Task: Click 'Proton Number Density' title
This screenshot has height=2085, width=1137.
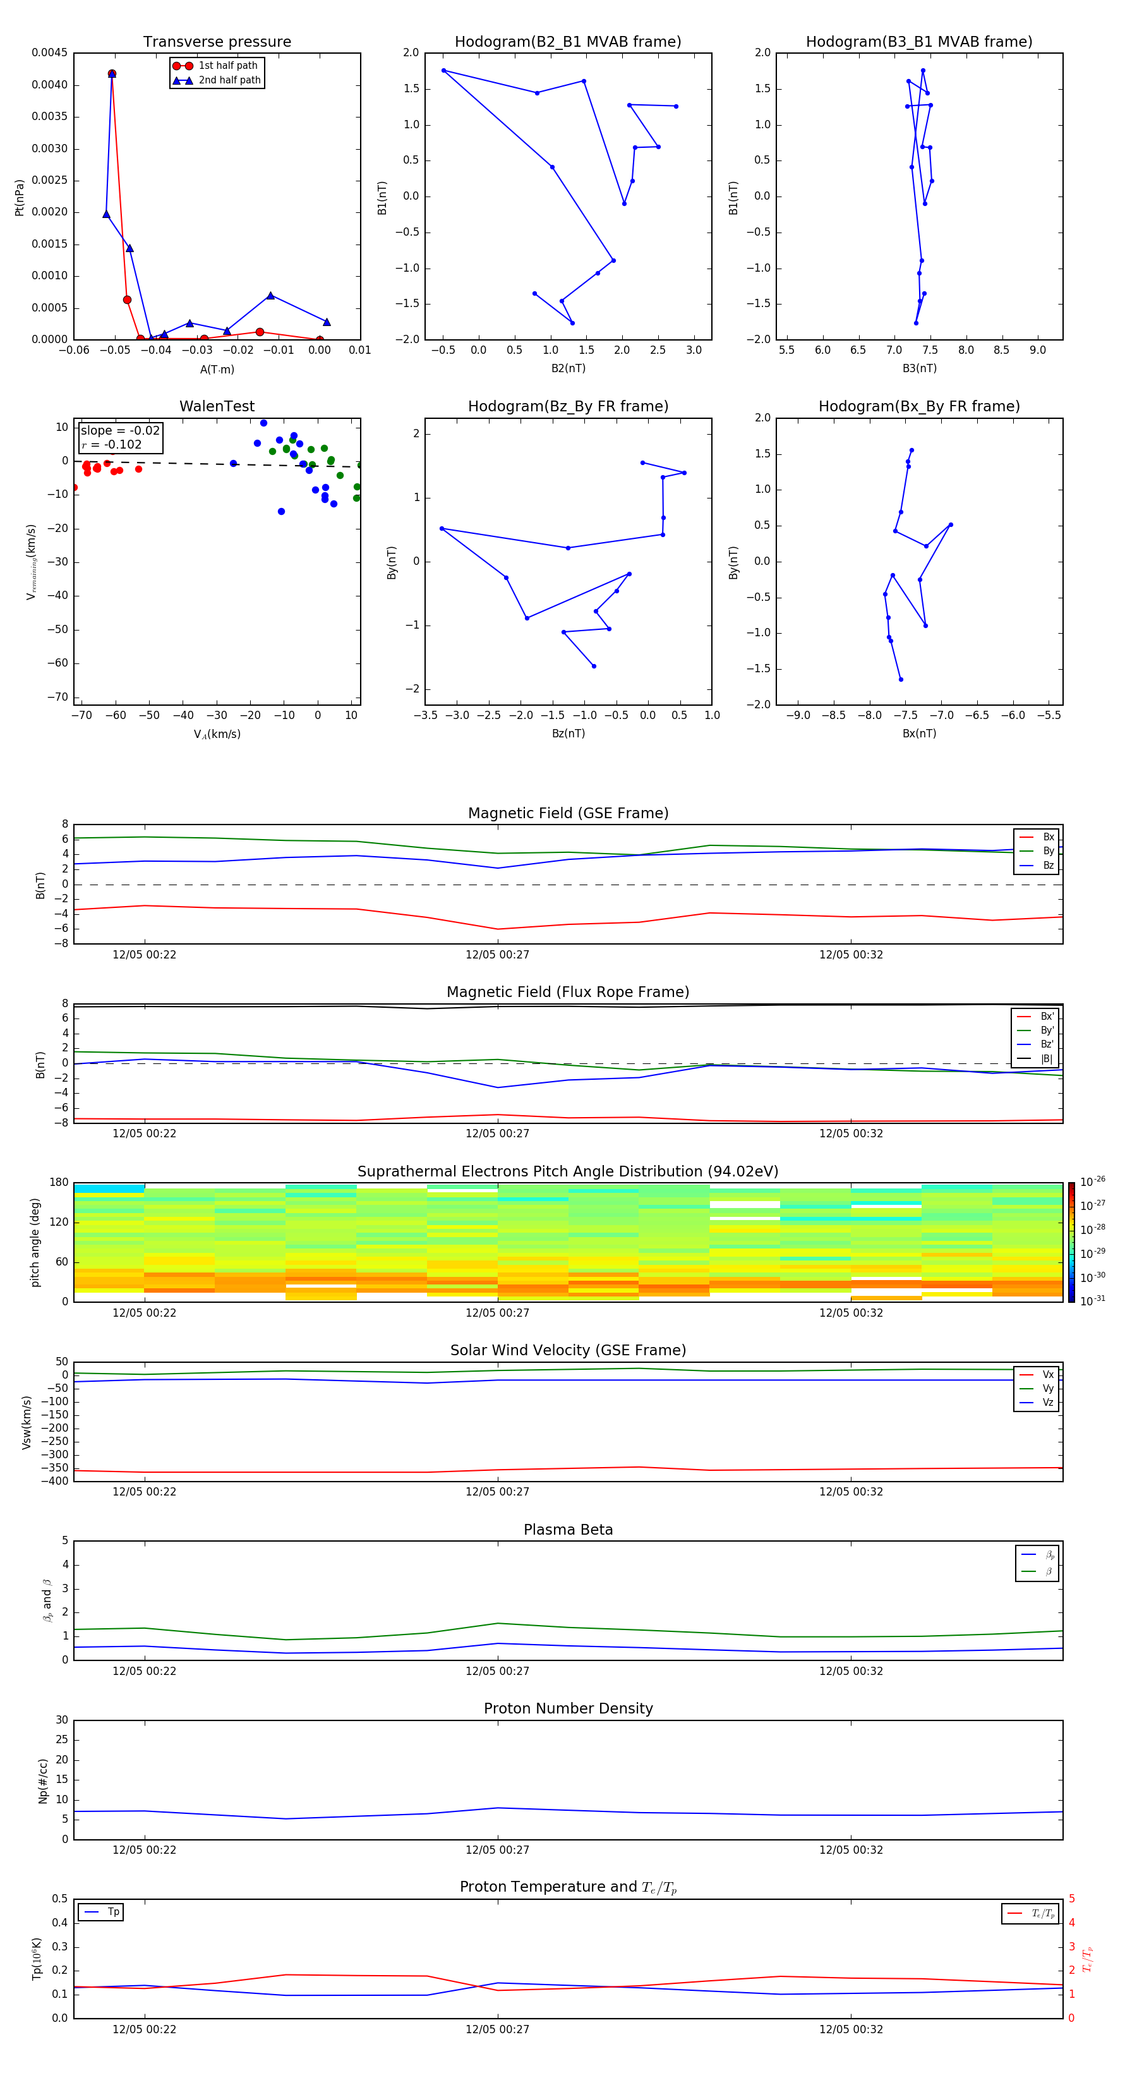Action: click(568, 1708)
